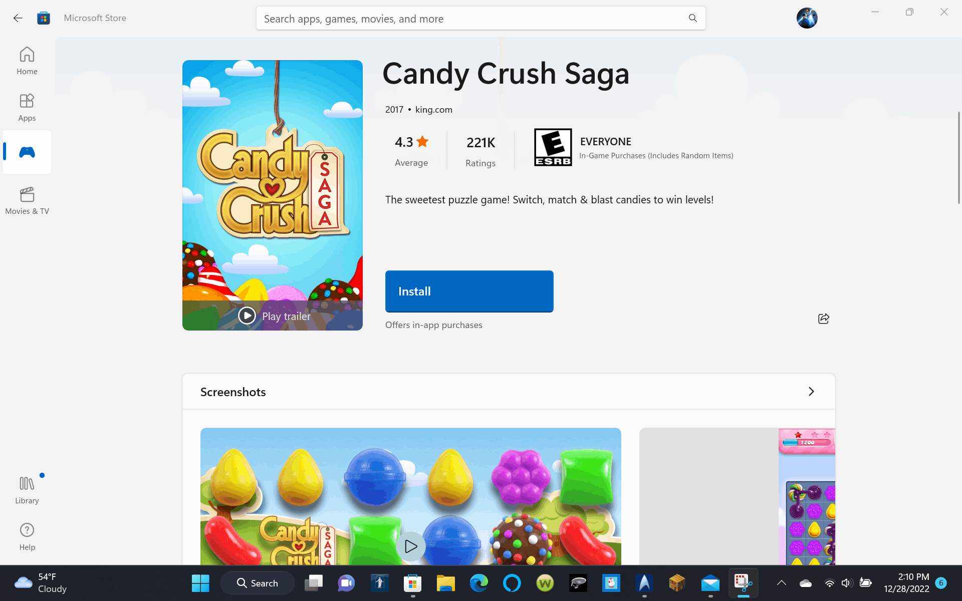Play the Candy Crush Saga trailer
Image resolution: width=962 pixels, height=601 pixels.
click(272, 316)
